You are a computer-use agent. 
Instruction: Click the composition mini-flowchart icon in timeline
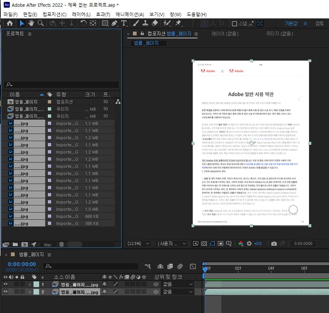point(148,266)
